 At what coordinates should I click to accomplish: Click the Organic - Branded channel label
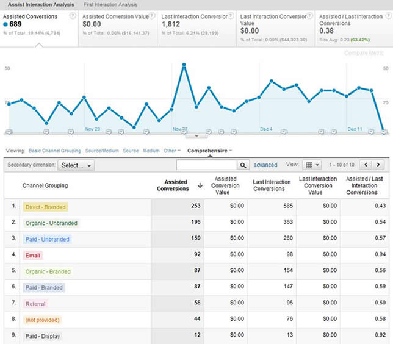tap(48, 271)
